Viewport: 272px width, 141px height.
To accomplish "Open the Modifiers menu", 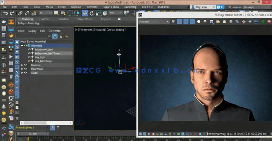I will [x=76, y=7].
